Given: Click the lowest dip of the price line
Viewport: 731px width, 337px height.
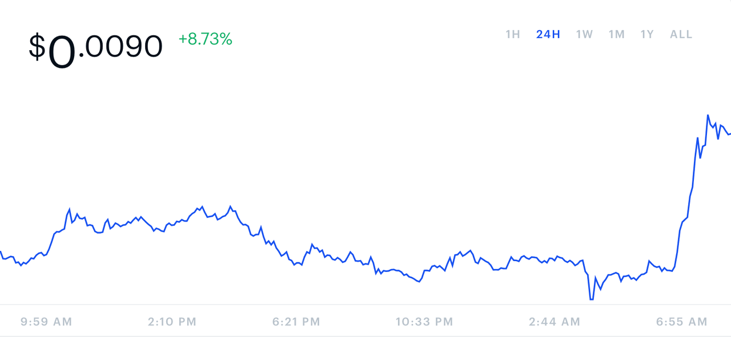Looking at the screenshot, I should click(x=591, y=299).
